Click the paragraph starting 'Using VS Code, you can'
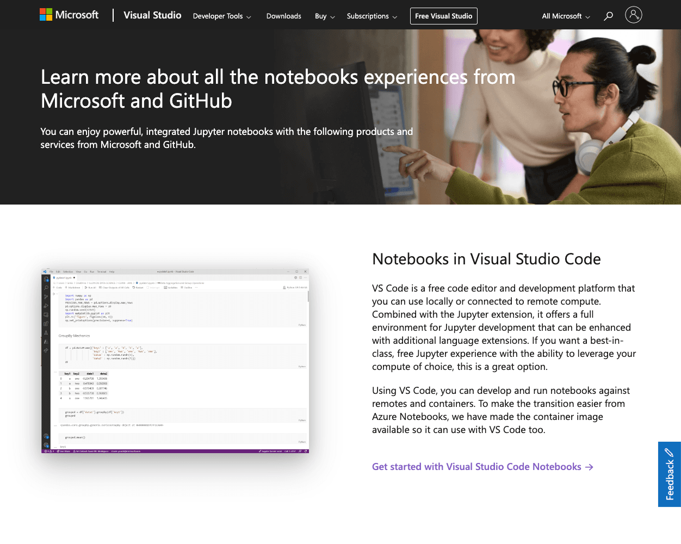 click(x=501, y=410)
